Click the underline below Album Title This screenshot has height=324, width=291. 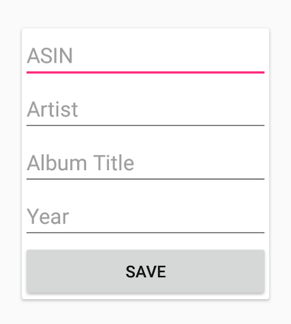tap(145, 179)
